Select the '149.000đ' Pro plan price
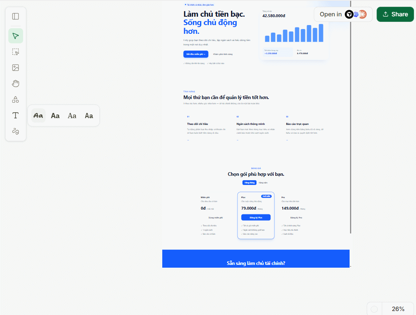This screenshot has height=315, width=416. (x=290, y=208)
